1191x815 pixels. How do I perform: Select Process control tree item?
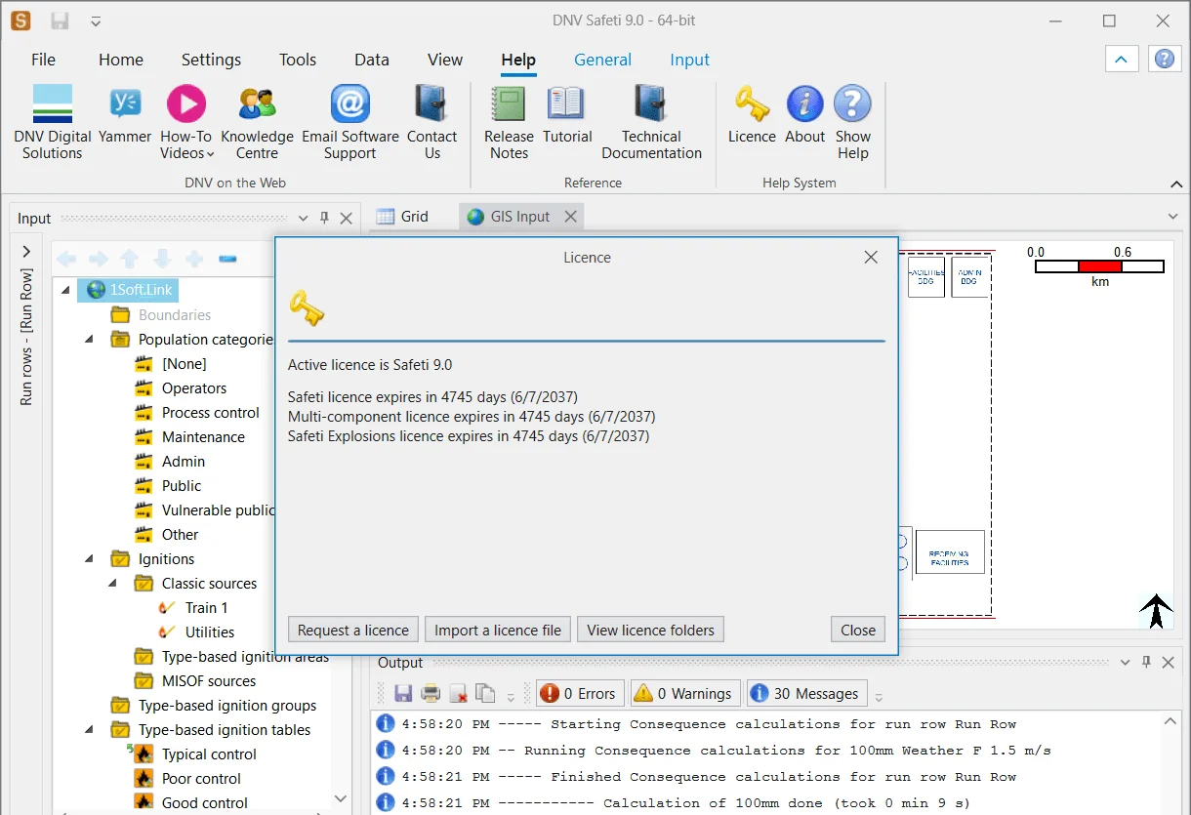[211, 413]
